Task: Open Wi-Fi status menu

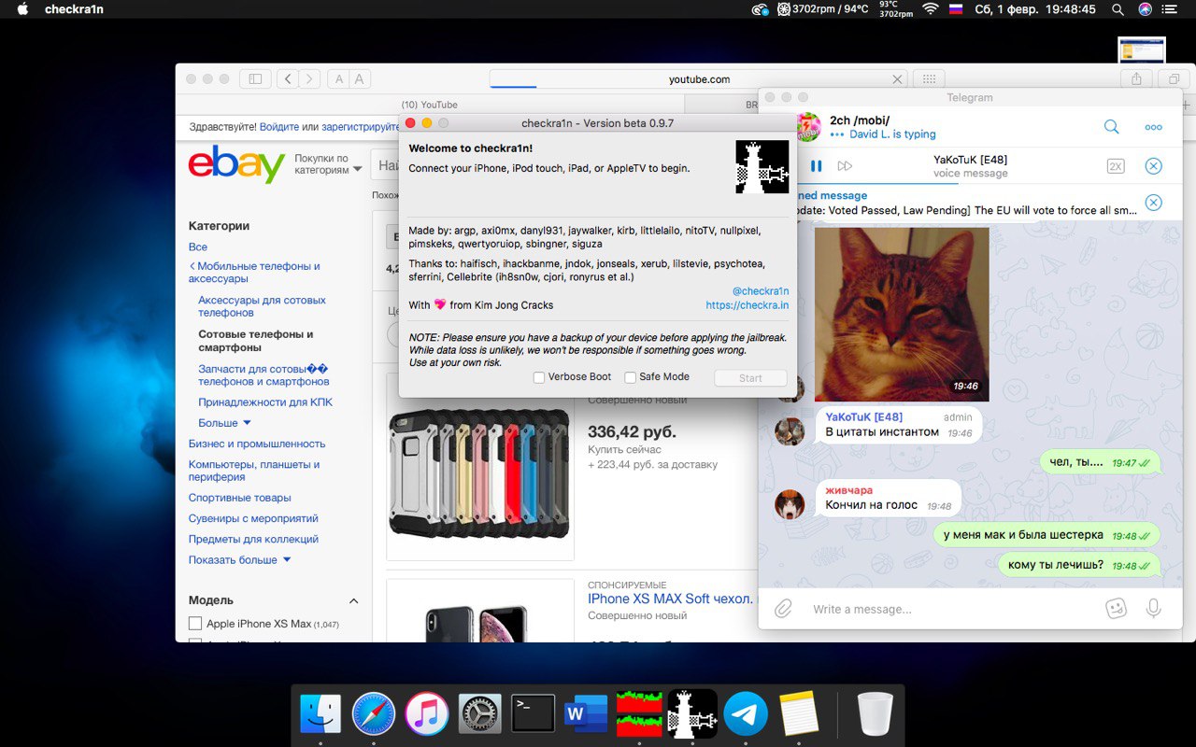Action: click(x=930, y=9)
